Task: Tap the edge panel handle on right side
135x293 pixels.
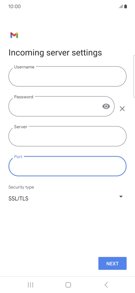Action: (x=134, y=76)
